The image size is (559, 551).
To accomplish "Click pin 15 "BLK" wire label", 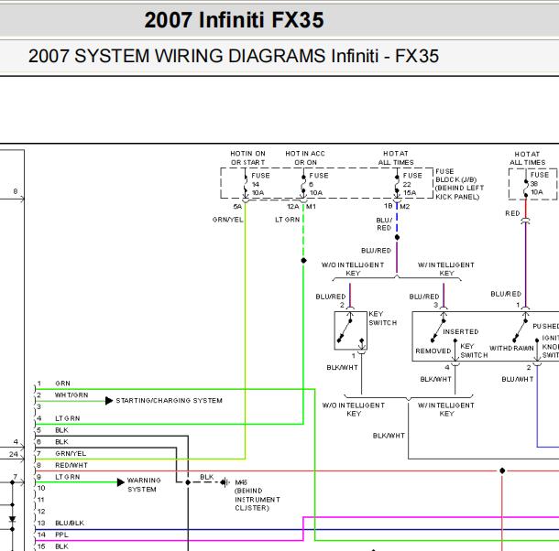I will [61, 546].
